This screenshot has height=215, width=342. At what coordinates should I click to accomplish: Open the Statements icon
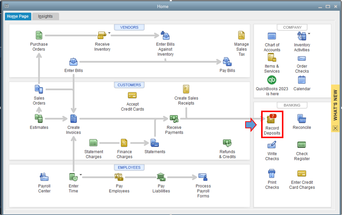coord(155,143)
